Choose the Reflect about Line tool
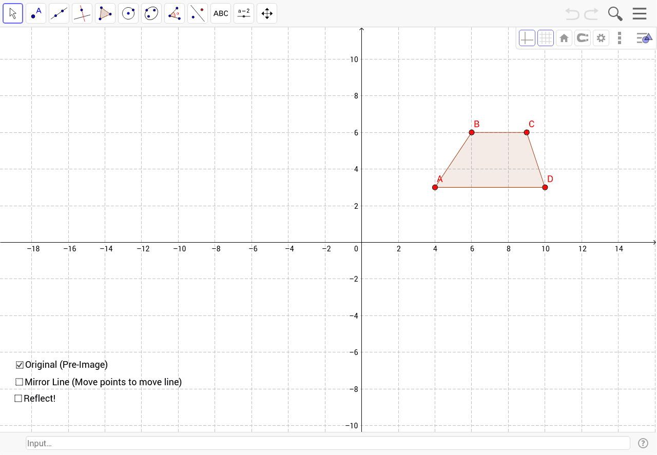Image resolution: width=657 pixels, height=455 pixels. tap(197, 13)
